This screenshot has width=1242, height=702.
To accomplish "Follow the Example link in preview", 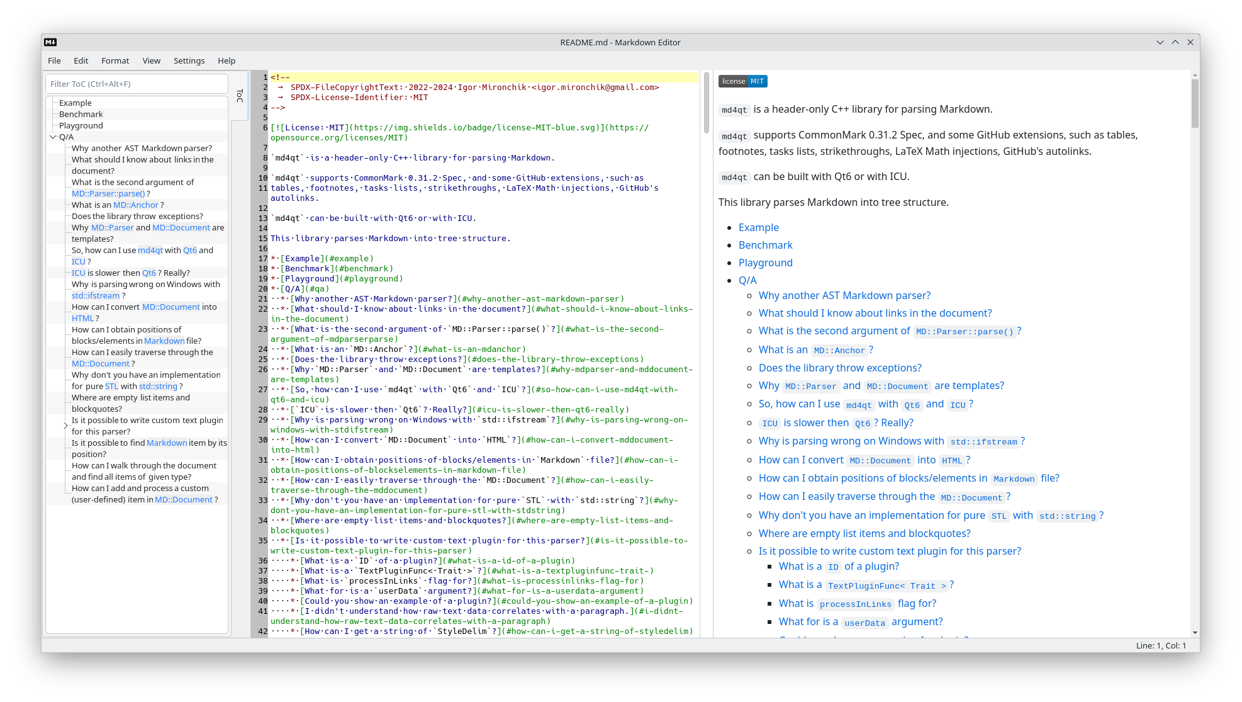I will 758,227.
